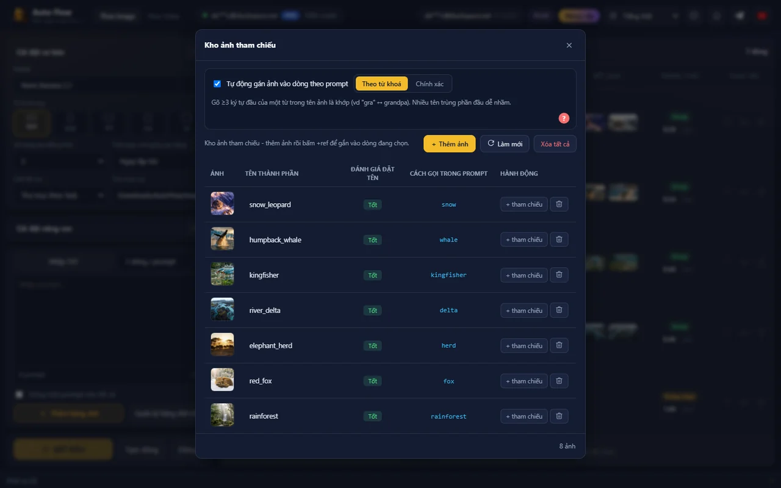Delete the red_fox reference image
Viewport: 781px width, 488px height.
coord(559,381)
